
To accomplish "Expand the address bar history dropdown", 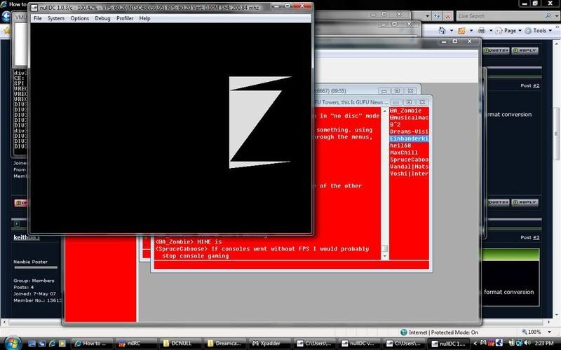I will pyautogui.click(x=427, y=16).
